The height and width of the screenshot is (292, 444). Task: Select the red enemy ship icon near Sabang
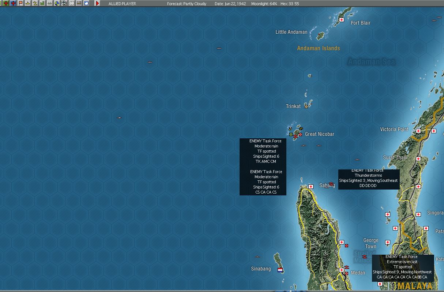click(331, 184)
